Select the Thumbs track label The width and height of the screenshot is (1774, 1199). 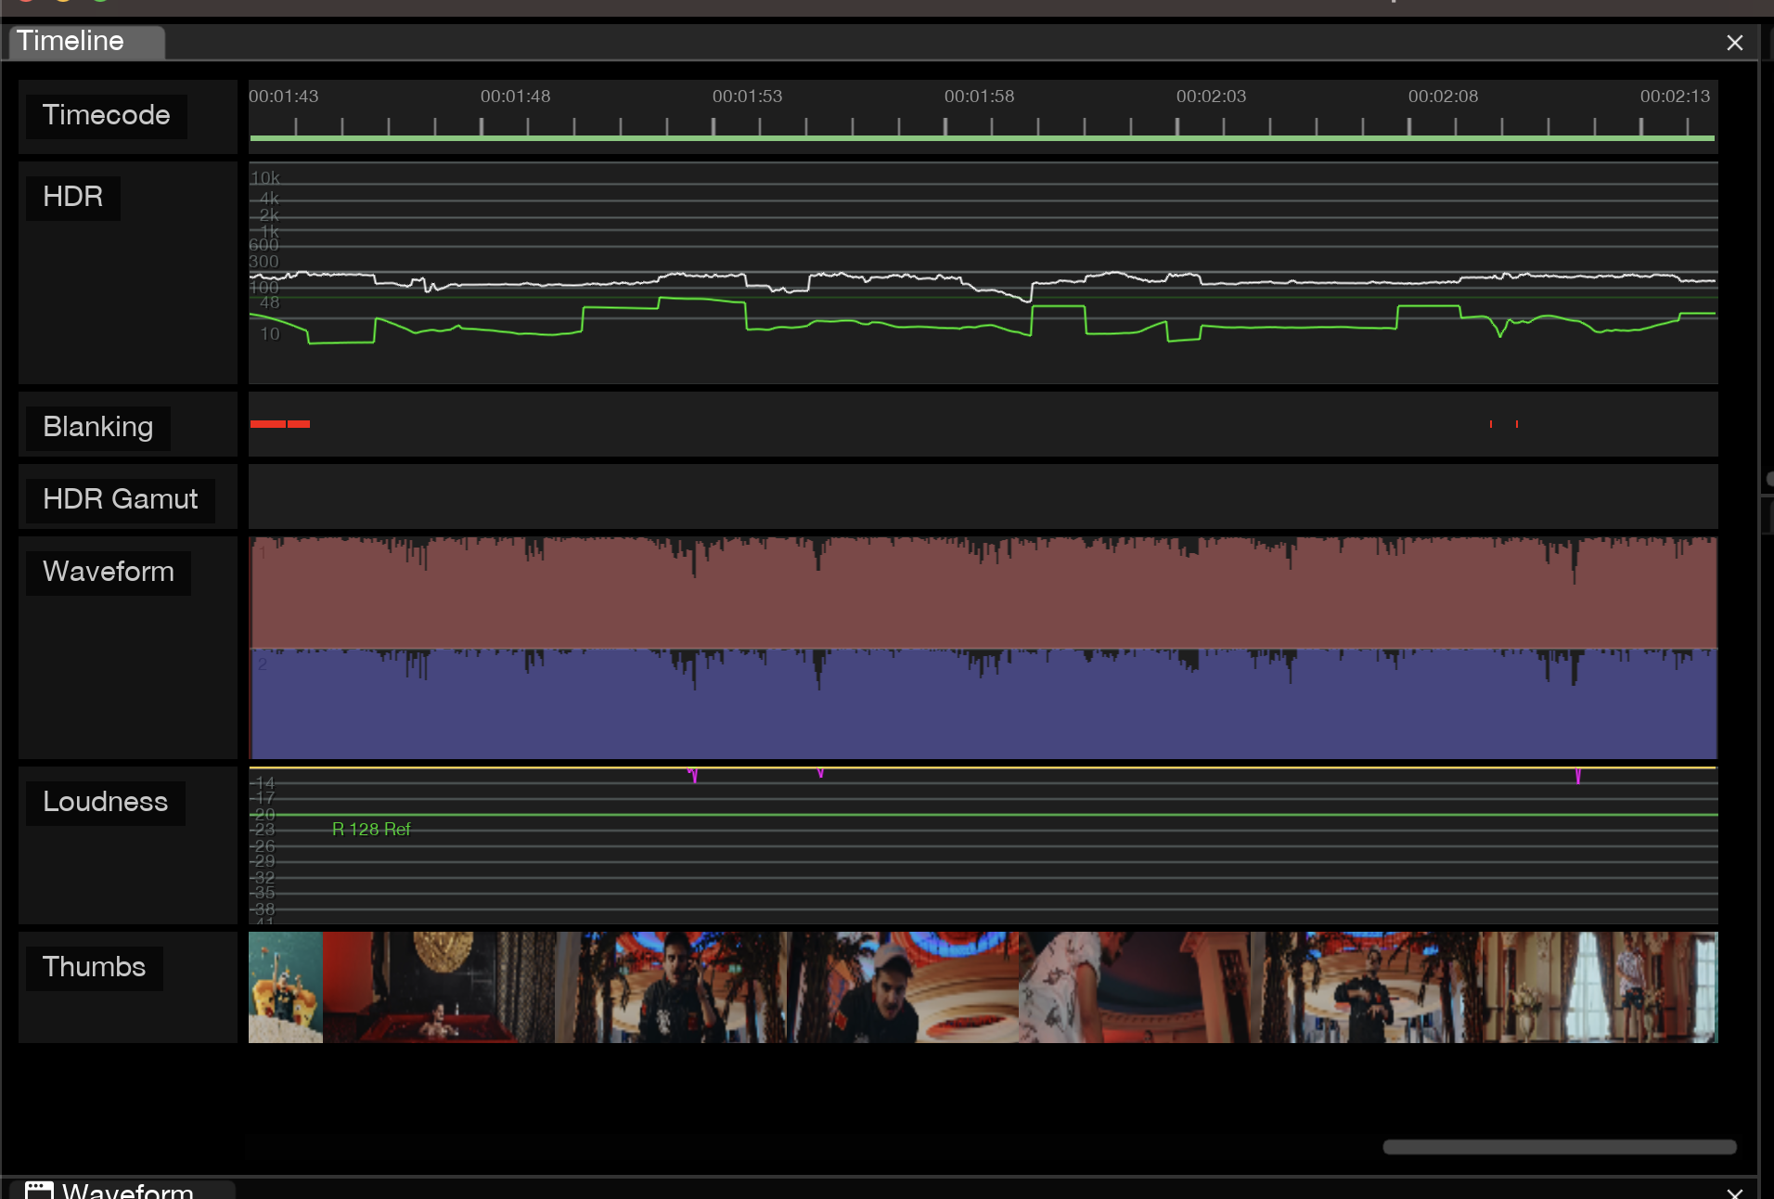94,968
